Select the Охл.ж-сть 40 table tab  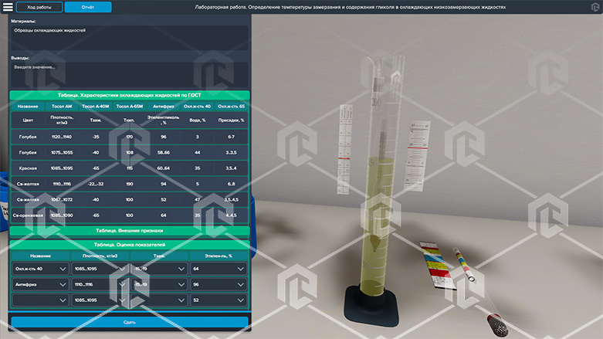pyautogui.click(x=198, y=107)
